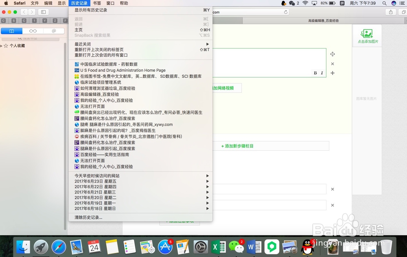Open 中国临床试验数据库 - 药智数据 history entry
The height and width of the screenshot is (257, 407).
pos(140,64)
